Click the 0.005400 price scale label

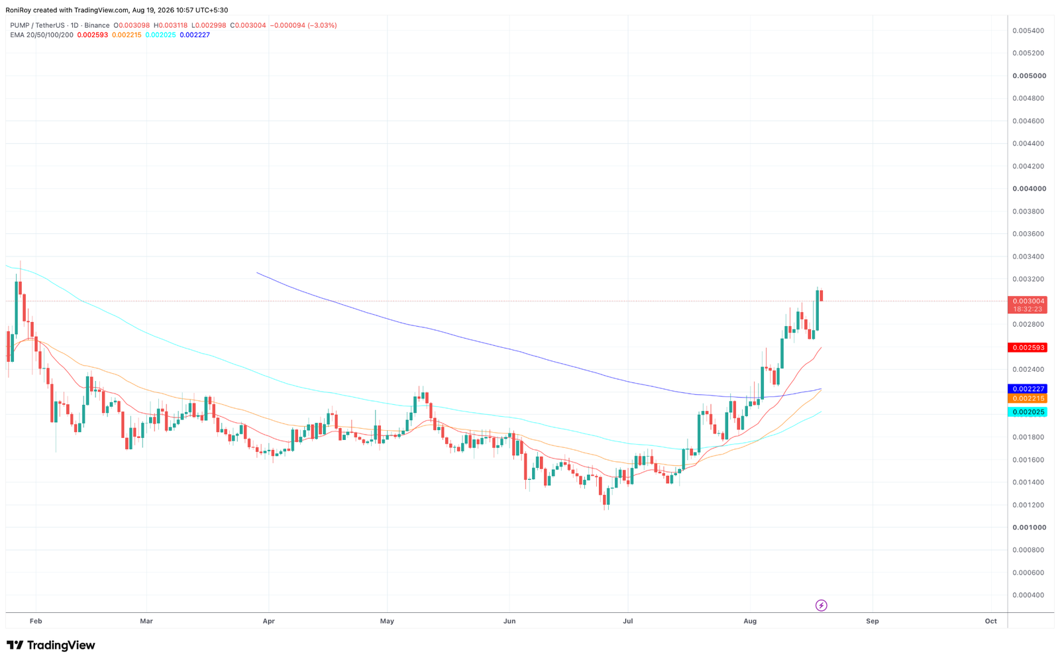click(1029, 30)
